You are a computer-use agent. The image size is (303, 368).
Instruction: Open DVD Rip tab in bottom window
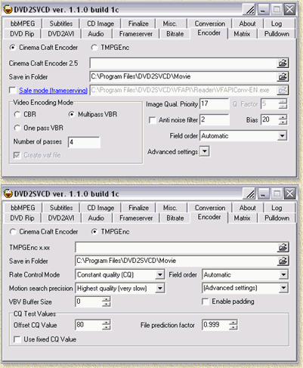coord(22,218)
